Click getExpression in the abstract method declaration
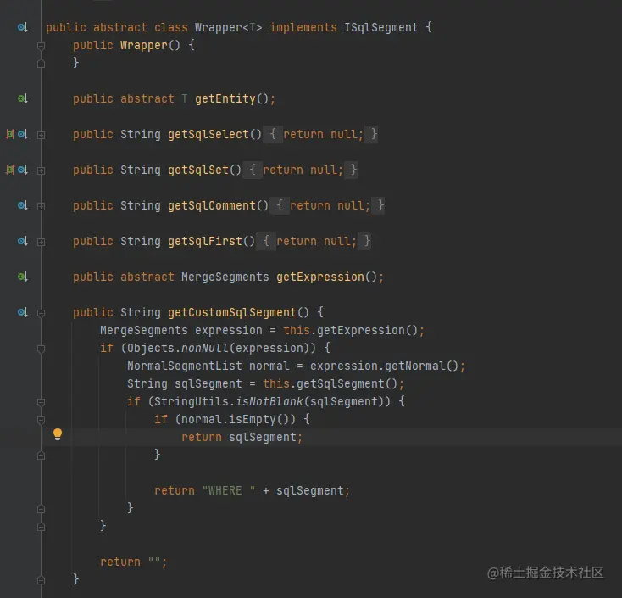The image size is (622, 598). [x=320, y=277]
